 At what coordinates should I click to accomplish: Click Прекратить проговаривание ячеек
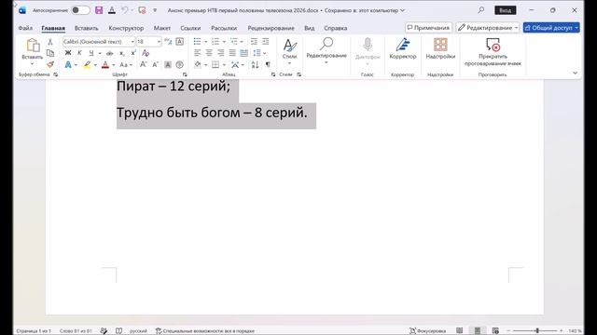coord(493,52)
